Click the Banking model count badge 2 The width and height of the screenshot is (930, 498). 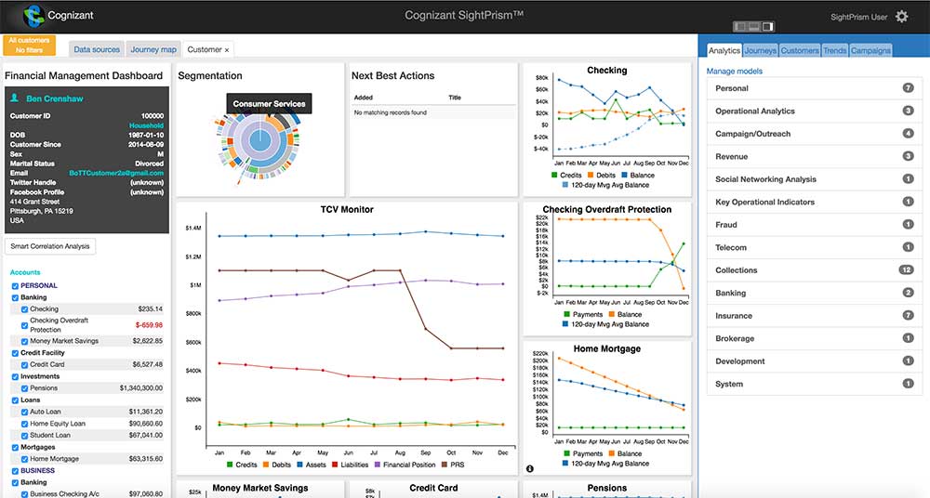(x=908, y=293)
